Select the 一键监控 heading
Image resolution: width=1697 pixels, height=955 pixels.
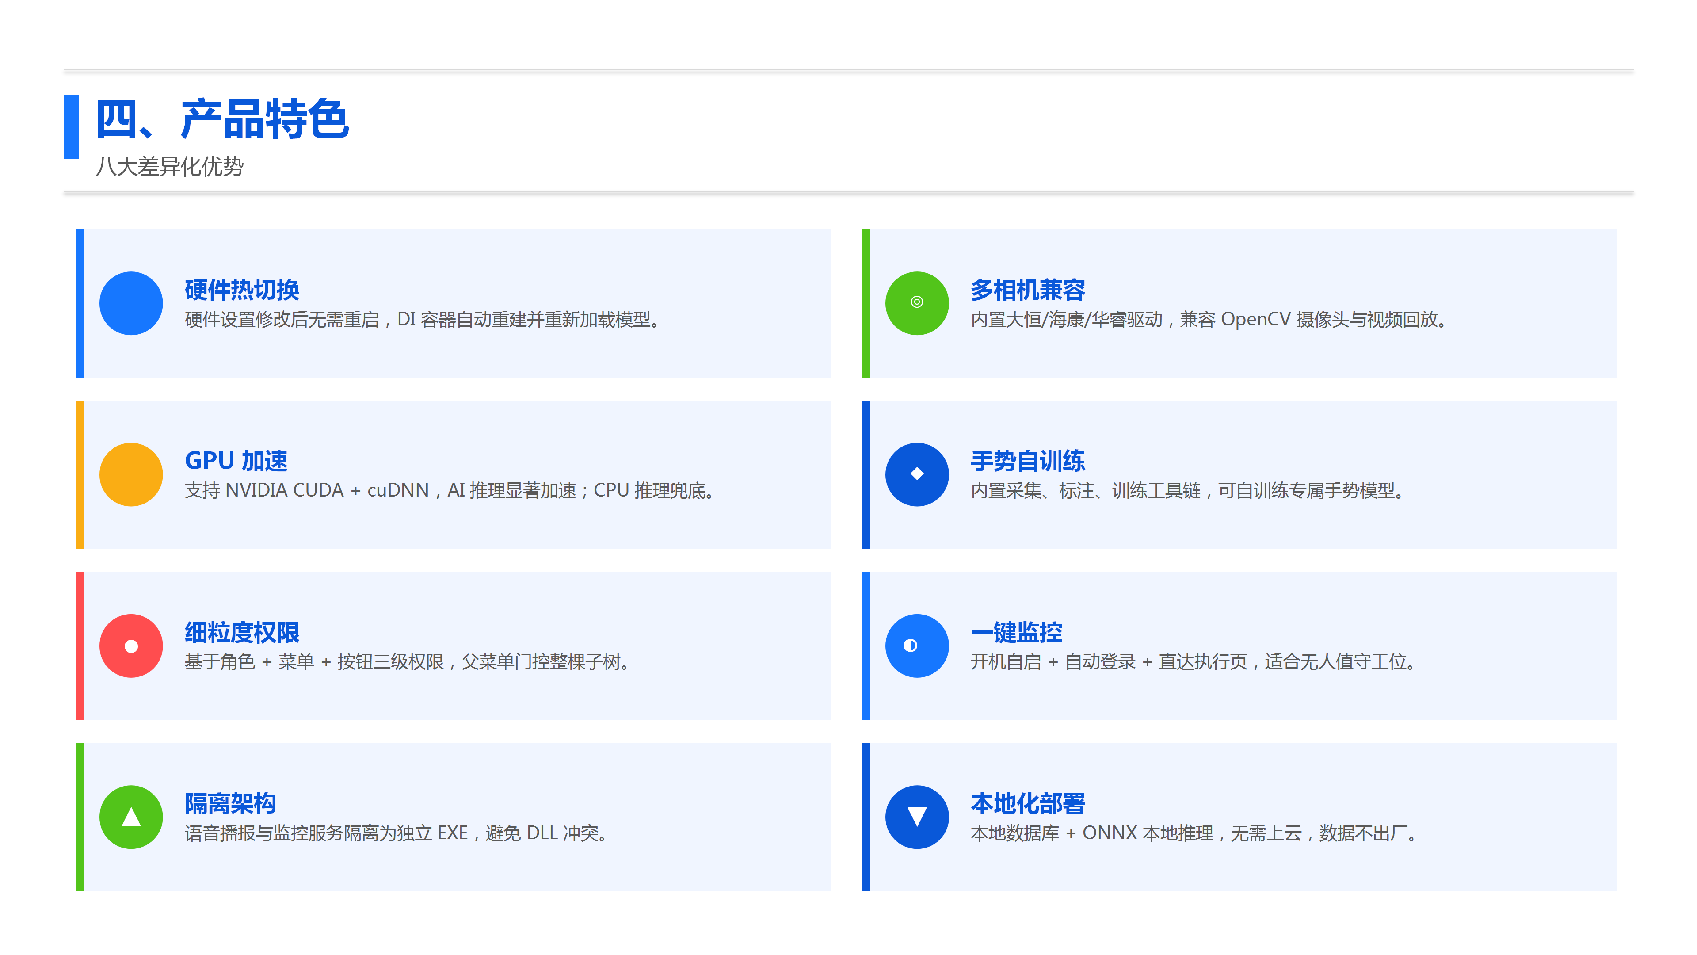point(1017,632)
